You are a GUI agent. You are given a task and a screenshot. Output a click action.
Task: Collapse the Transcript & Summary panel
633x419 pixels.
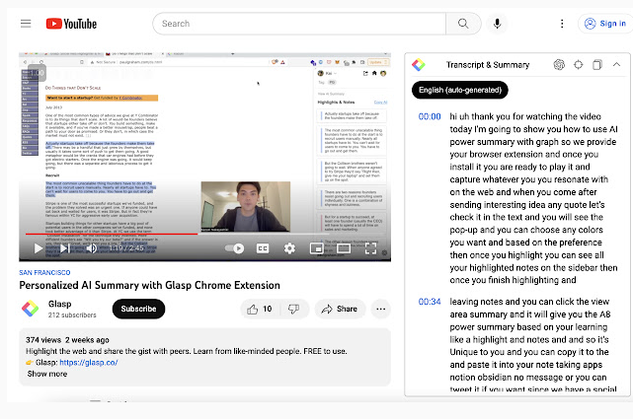pos(616,64)
